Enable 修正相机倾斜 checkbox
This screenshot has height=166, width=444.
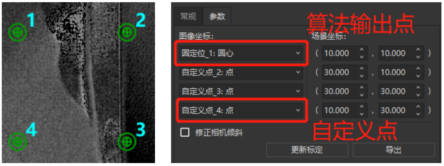point(185,132)
